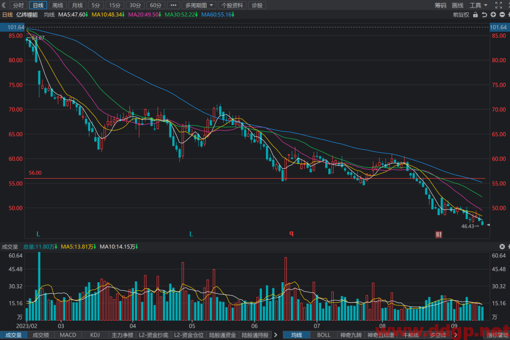Select the 60分 period
The image size is (510, 340).
tap(155, 5)
